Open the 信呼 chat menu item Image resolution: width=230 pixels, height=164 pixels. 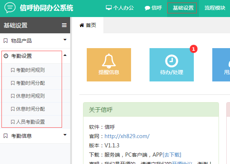153,8
